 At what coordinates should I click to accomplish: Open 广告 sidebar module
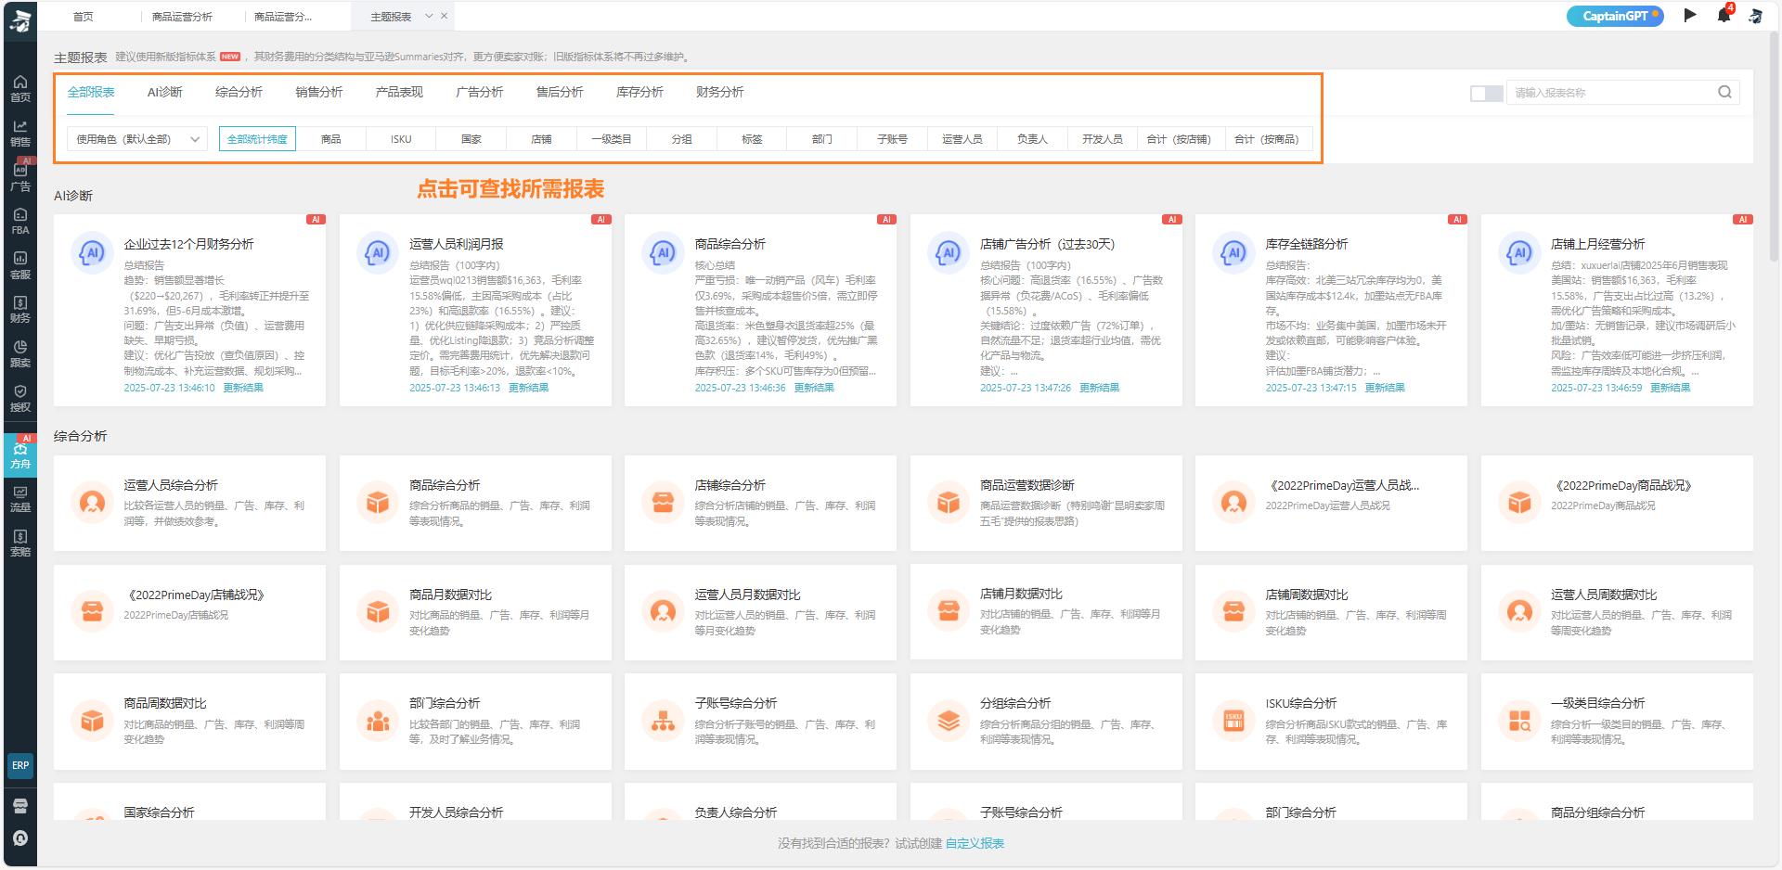point(20,177)
